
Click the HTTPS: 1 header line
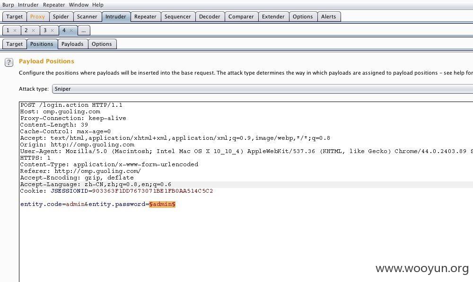point(35,158)
